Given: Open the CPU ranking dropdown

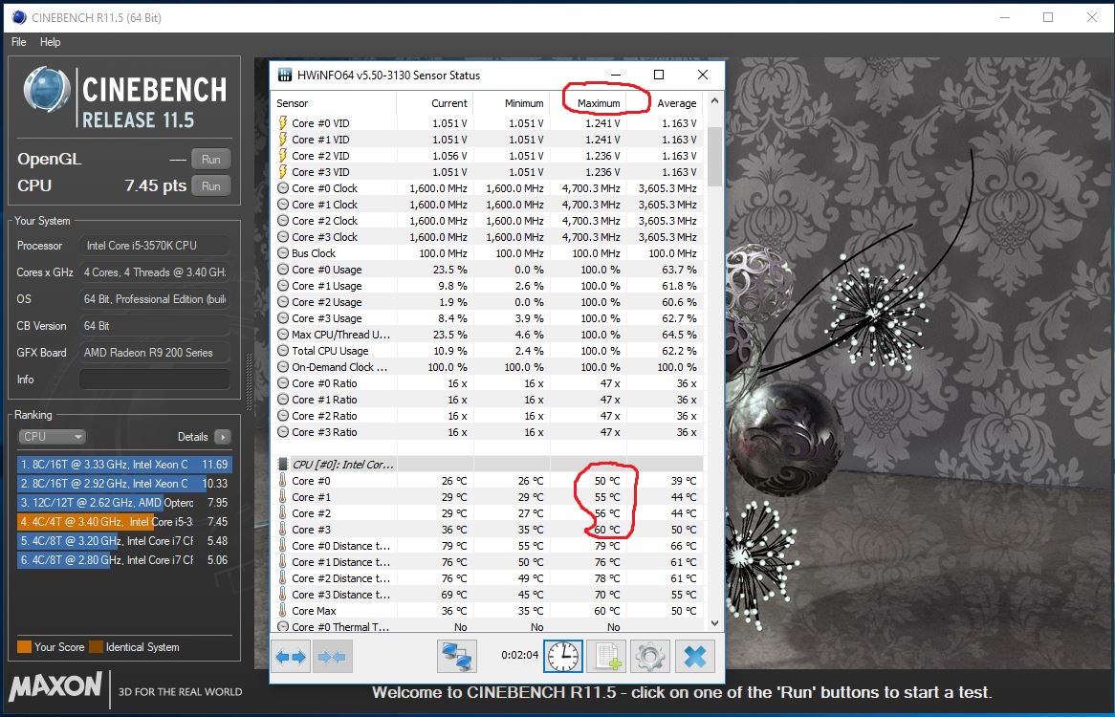Looking at the screenshot, I should (x=52, y=436).
